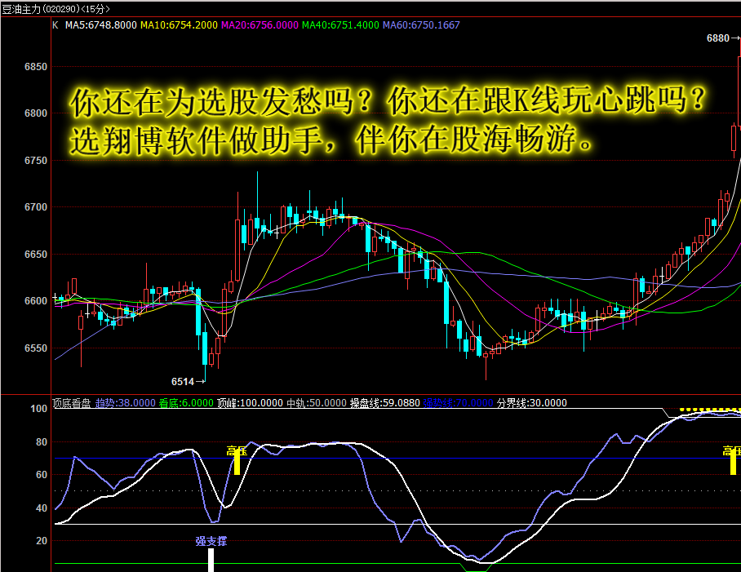The height and width of the screenshot is (572, 741).
Task: Click the 20 indicator axis label
Action: coord(42,541)
